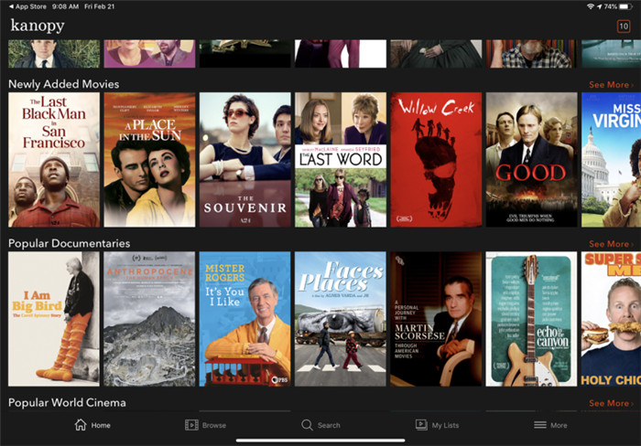Open the Good movie poster

tap(531, 160)
